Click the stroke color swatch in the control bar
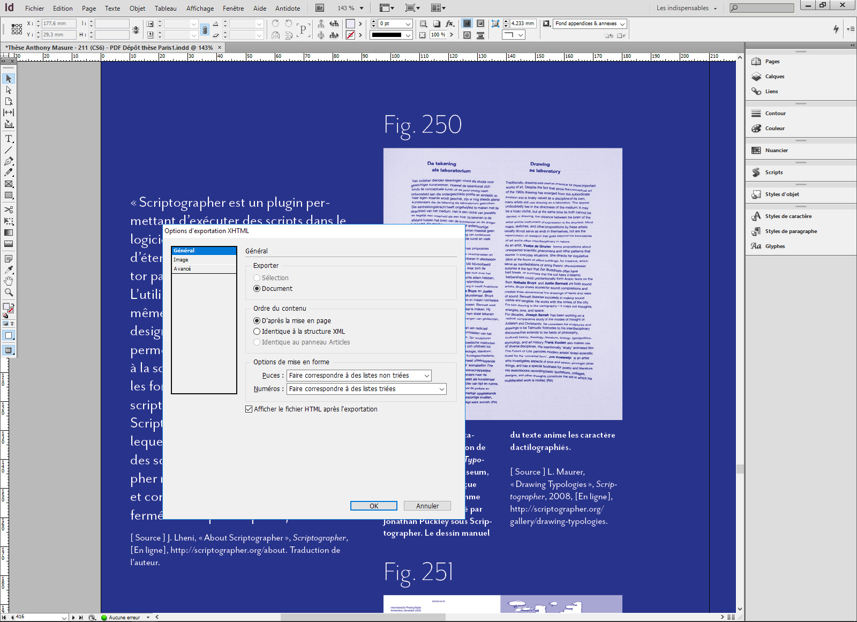Image resolution: width=857 pixels, height=622 pixels. 350,35
